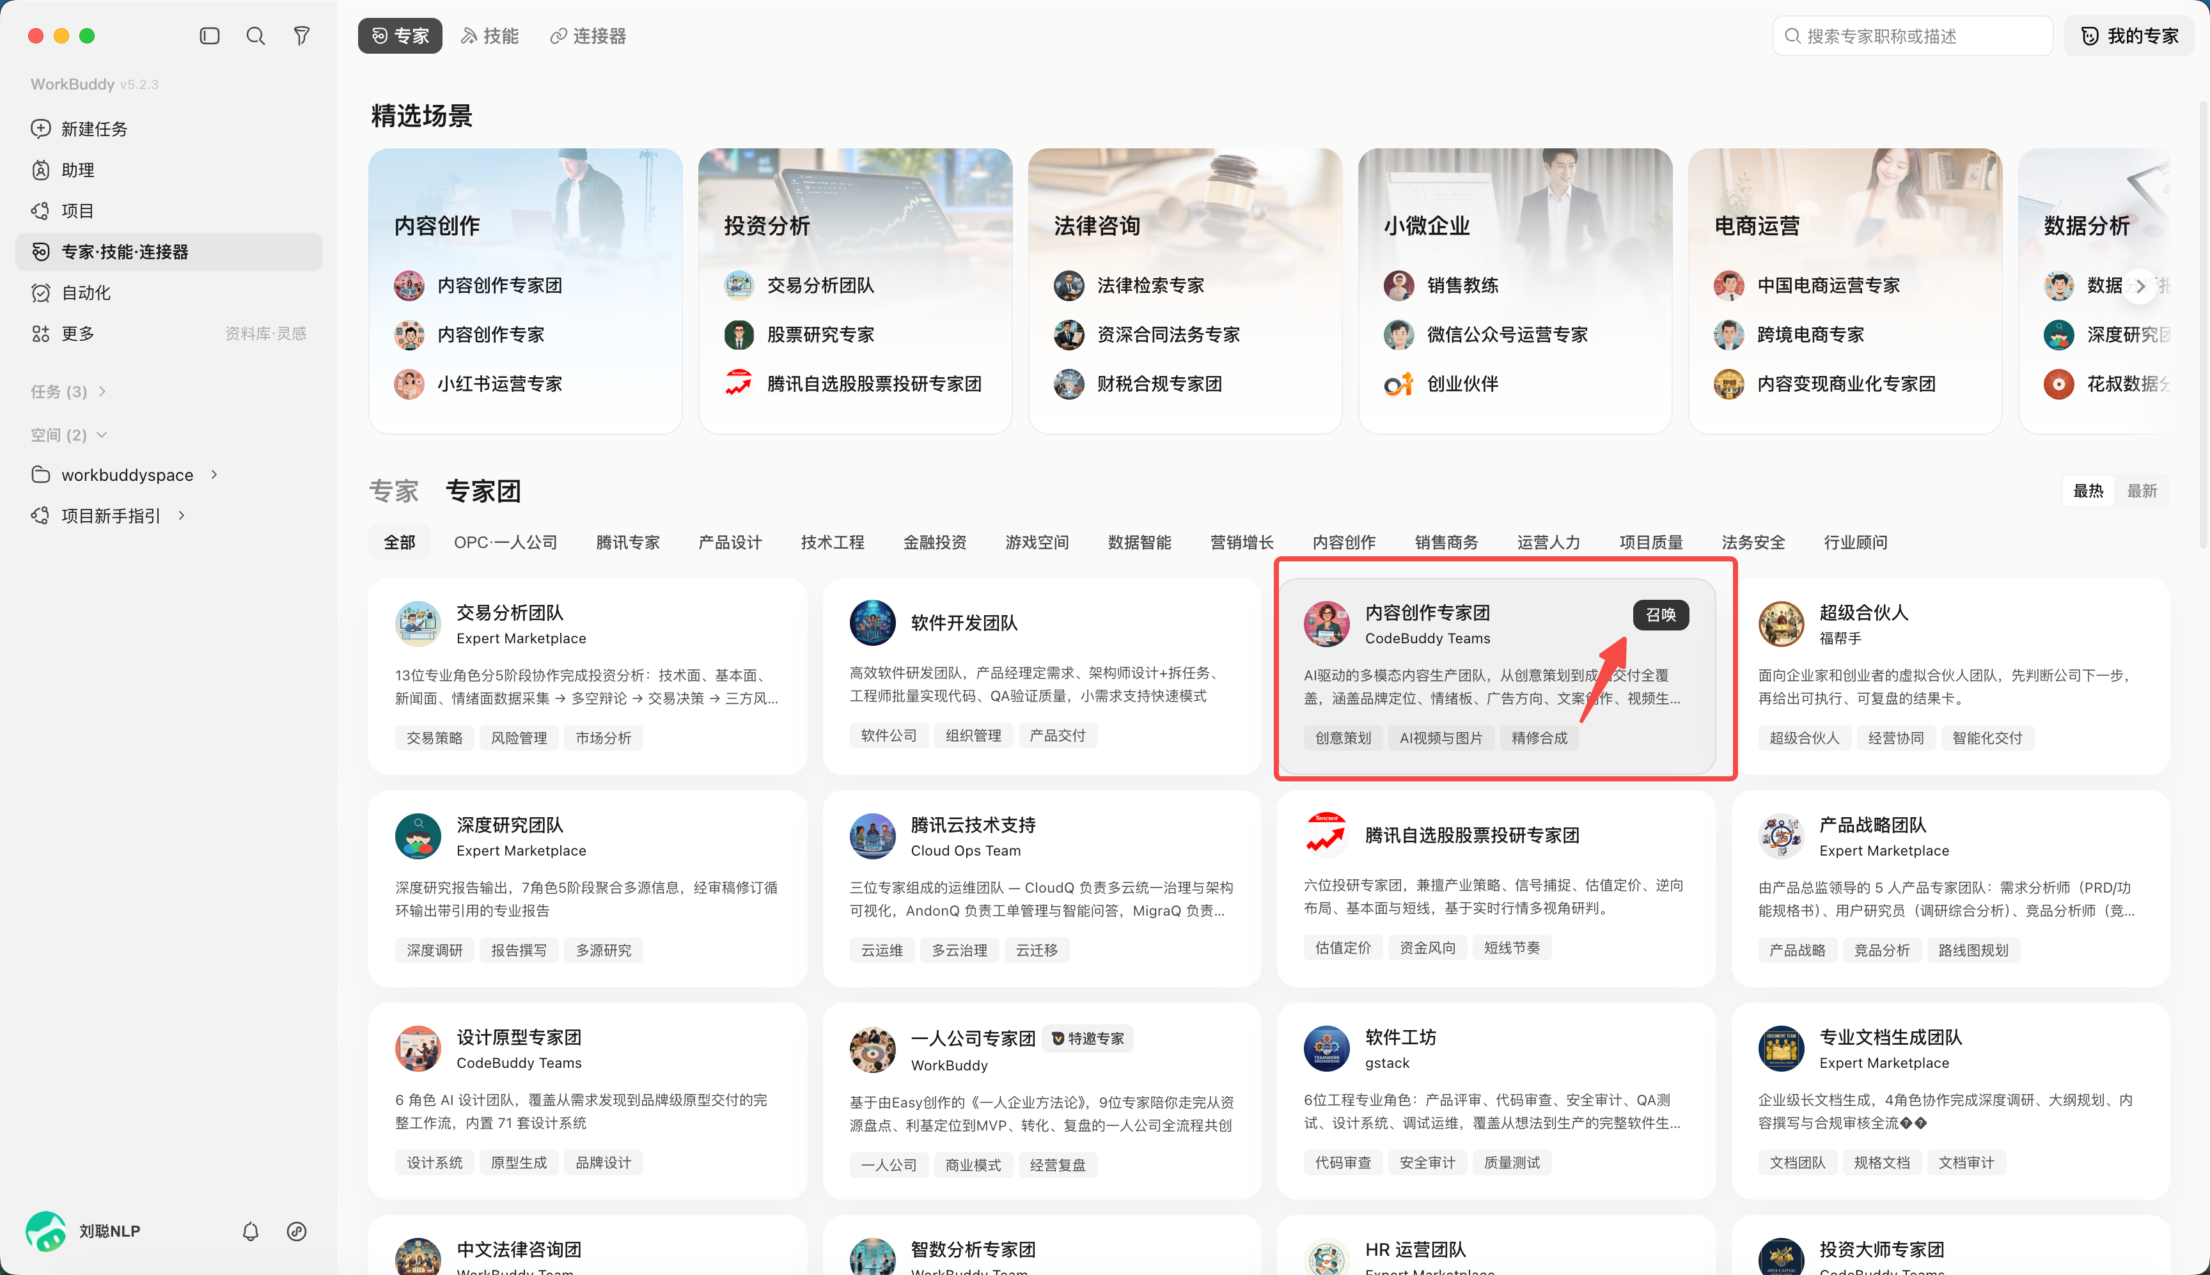Filter by OPC·一人公司 category
The image size is (2210, 1275).
tap(505, 542)
